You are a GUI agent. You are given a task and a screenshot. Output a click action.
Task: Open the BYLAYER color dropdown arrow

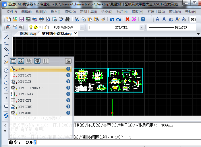(142, 27)
